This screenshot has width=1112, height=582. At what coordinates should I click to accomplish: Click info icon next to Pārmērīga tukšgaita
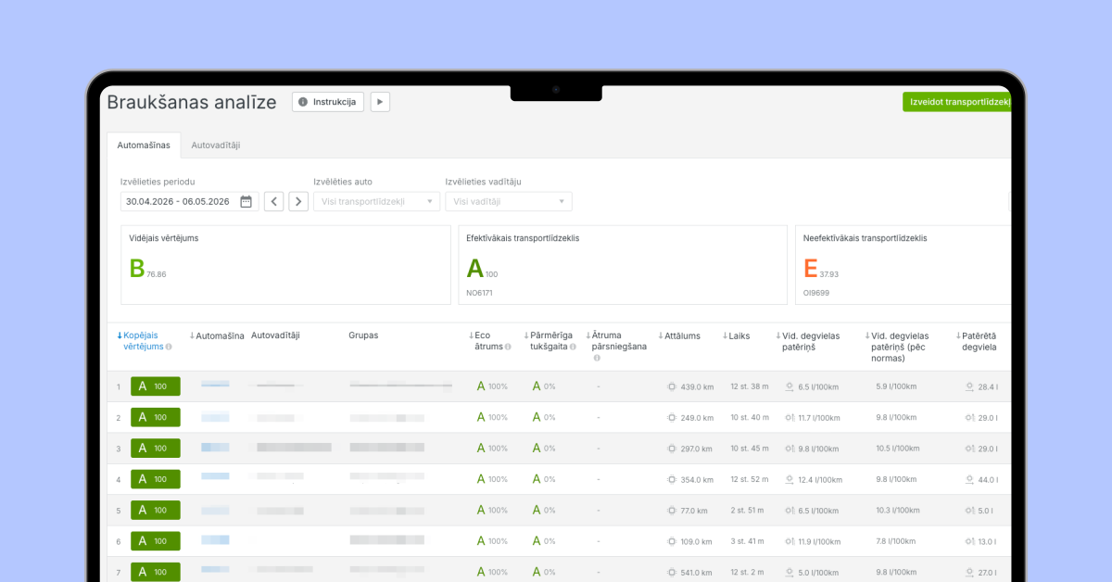[x=572, y=347]
